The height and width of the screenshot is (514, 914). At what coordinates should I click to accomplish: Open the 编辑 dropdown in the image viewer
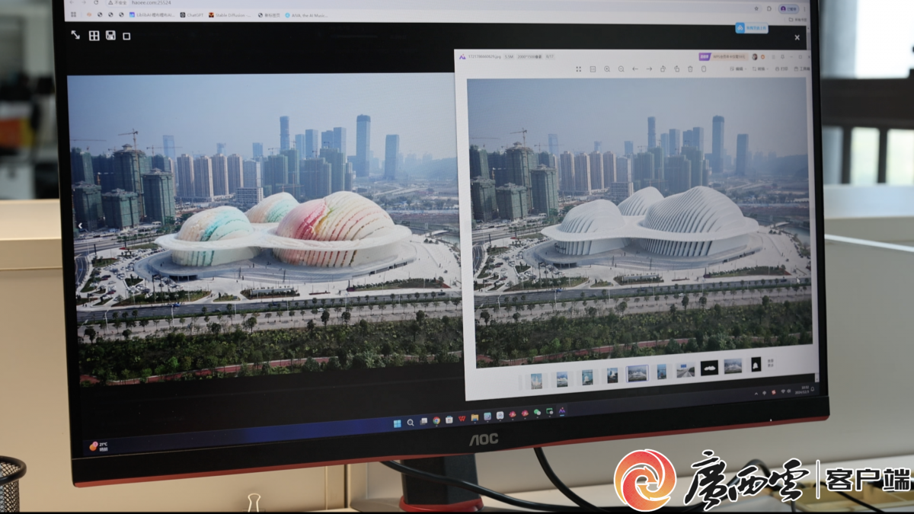739,69
